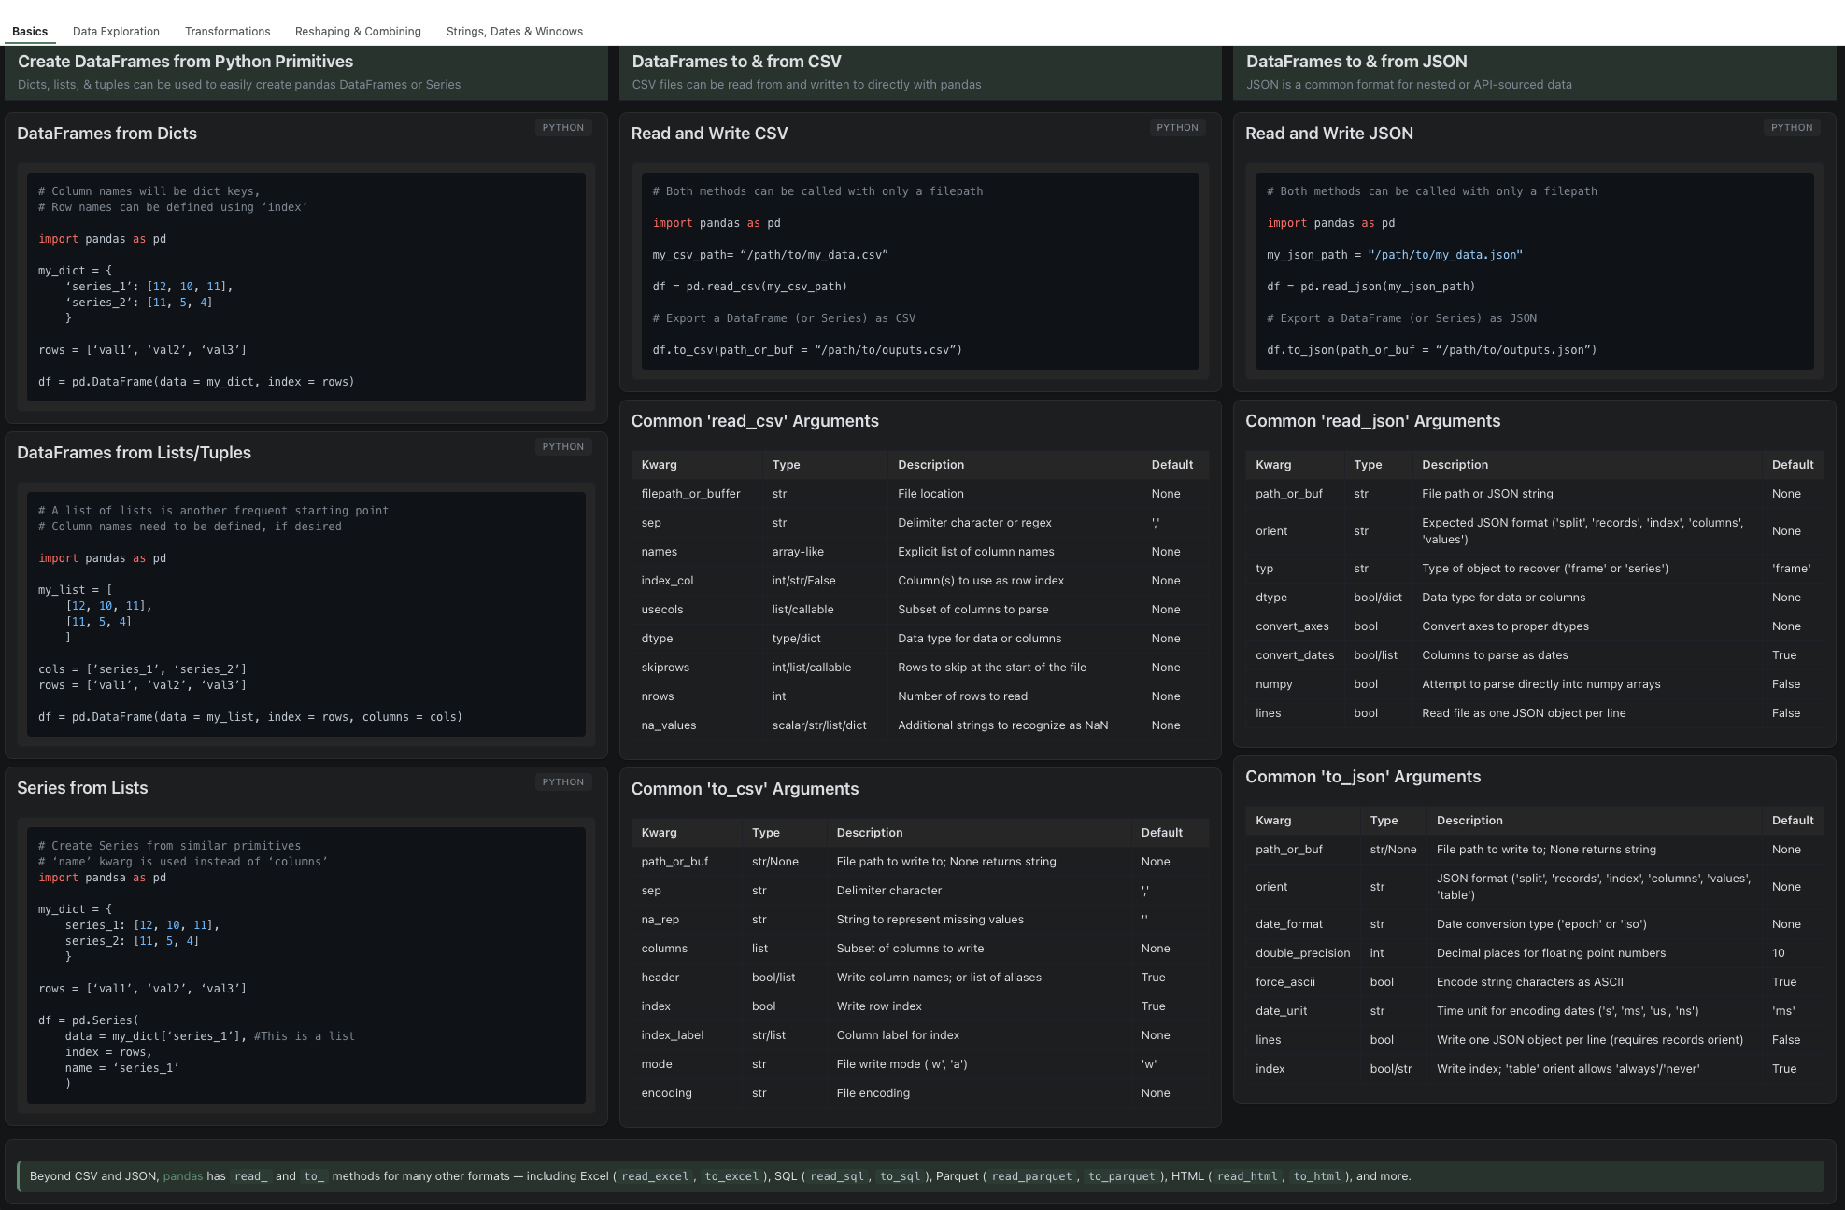This screenshot has width=1845, height=1210.
Task: Select 'index_label' kwarg cell
Action: coord(673,1035)
